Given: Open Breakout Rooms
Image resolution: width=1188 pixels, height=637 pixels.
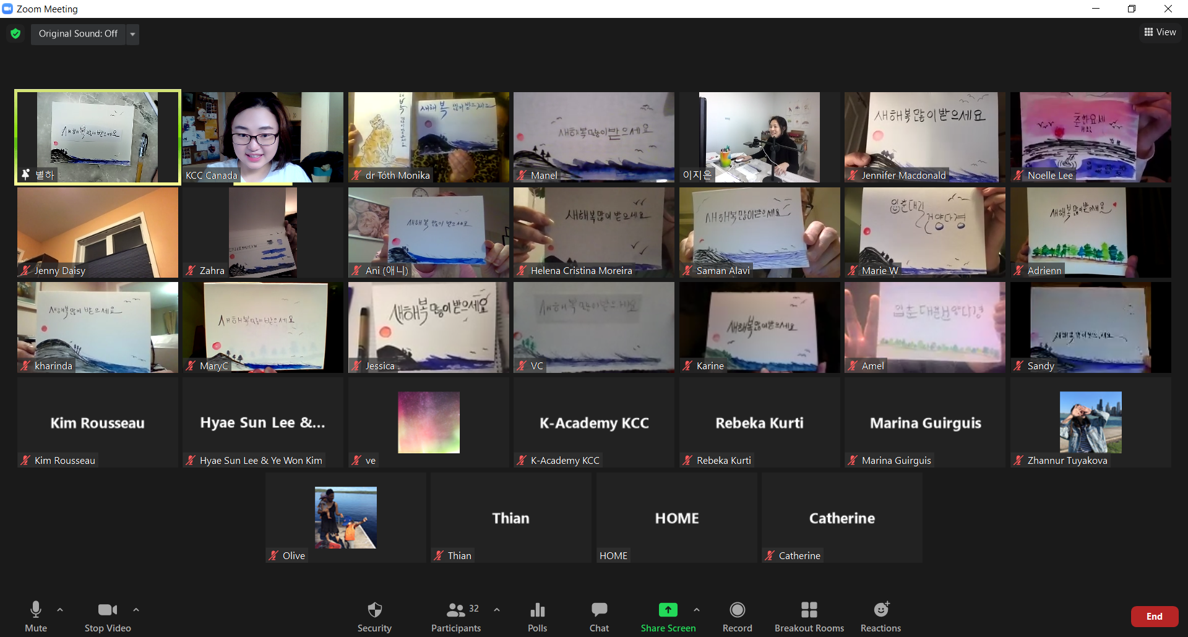Looking at the screenshot, I should pyautogui.click(x=809, y=617).
